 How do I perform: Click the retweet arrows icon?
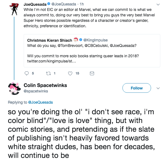[x=48, y=73]
